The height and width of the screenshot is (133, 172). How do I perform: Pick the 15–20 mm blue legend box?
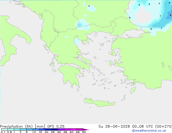point(42,129)
